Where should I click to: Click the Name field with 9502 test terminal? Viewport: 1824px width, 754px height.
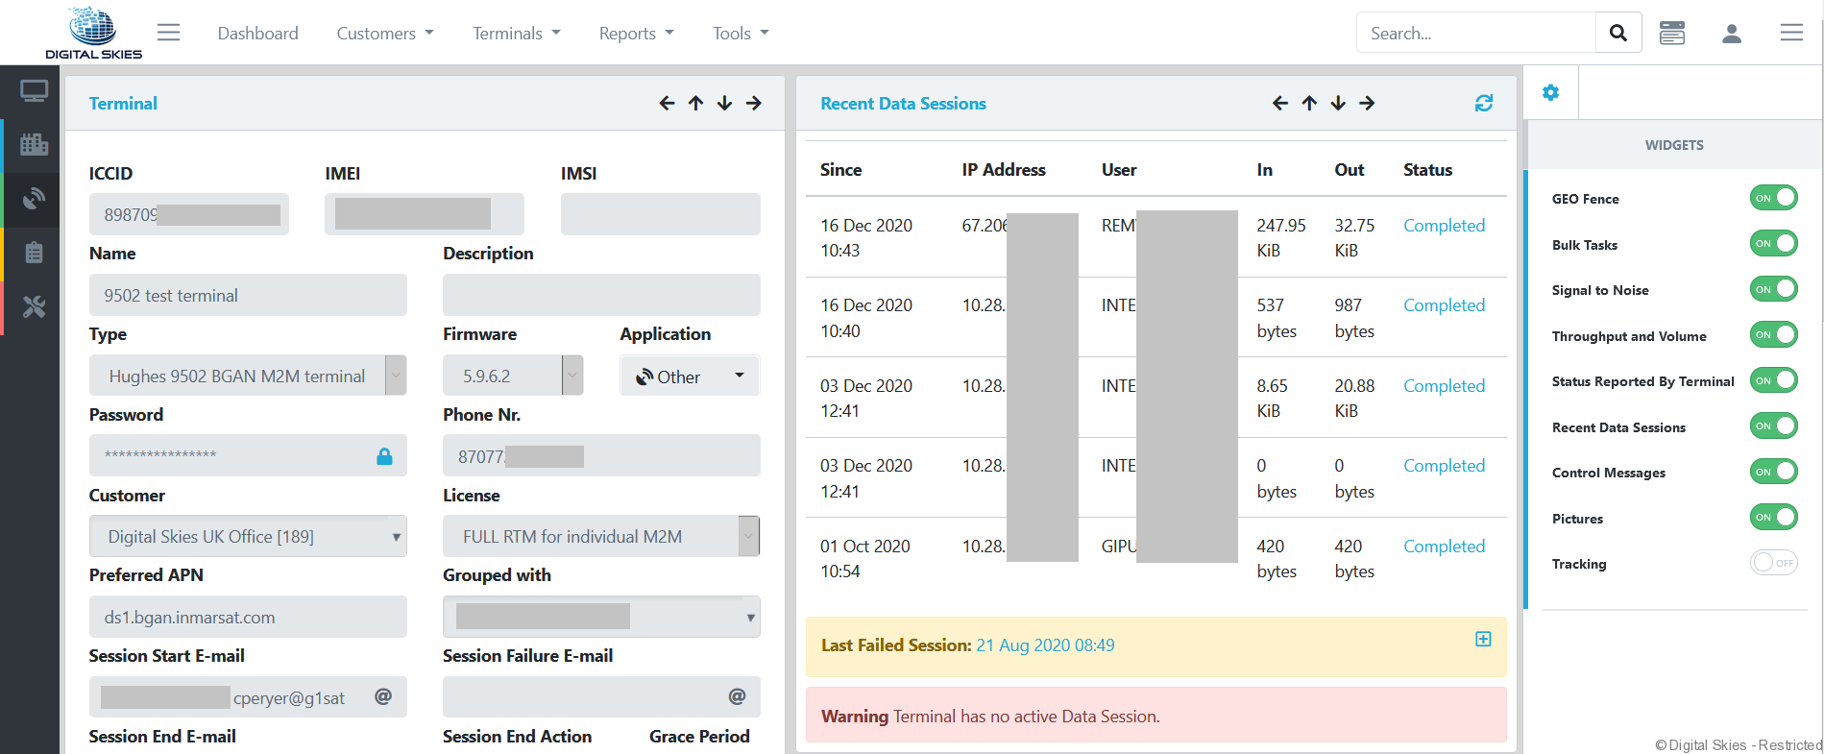(248, 296)
